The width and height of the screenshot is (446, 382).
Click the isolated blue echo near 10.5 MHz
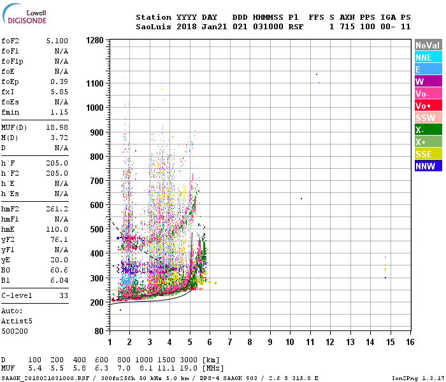pos(301,199)
